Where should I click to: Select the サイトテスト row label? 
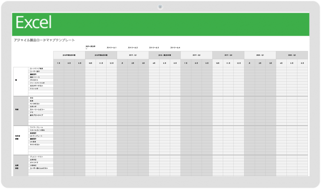point(35,145)
